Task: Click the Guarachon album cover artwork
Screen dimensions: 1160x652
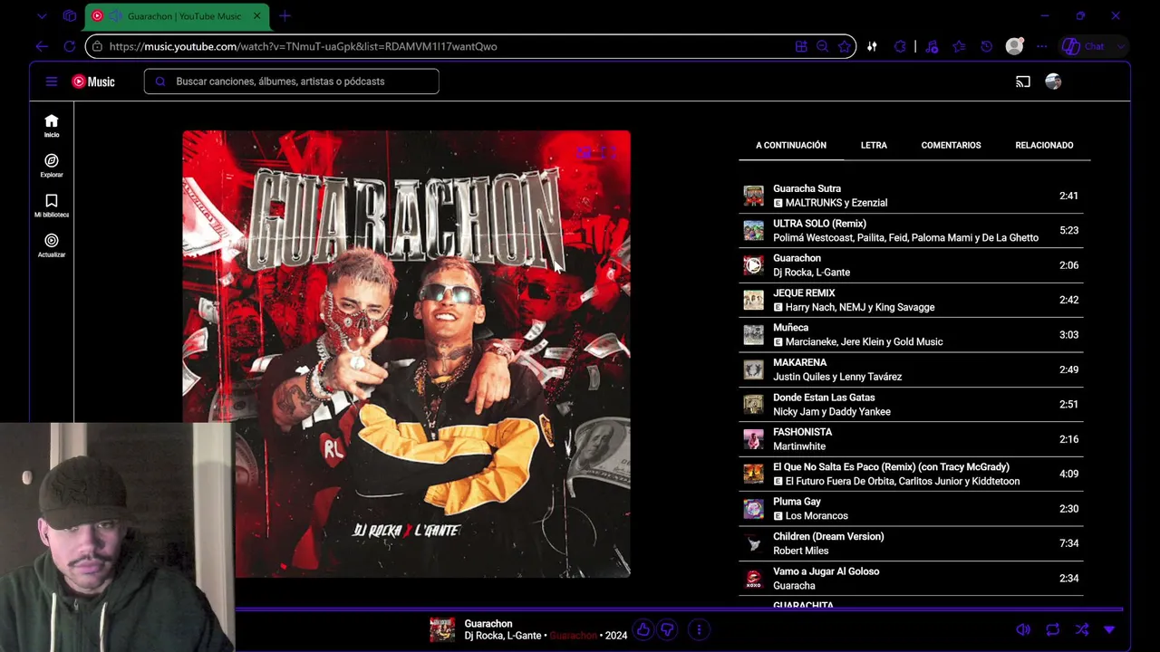Action: (x=406, y=354)
